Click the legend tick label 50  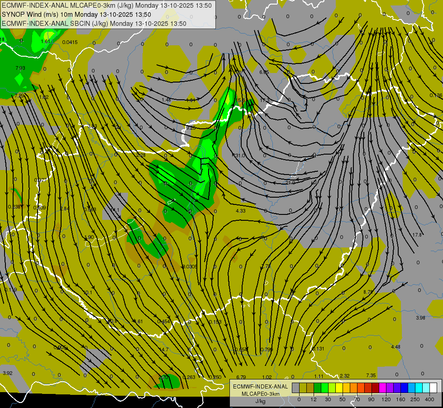click(343, 399)
